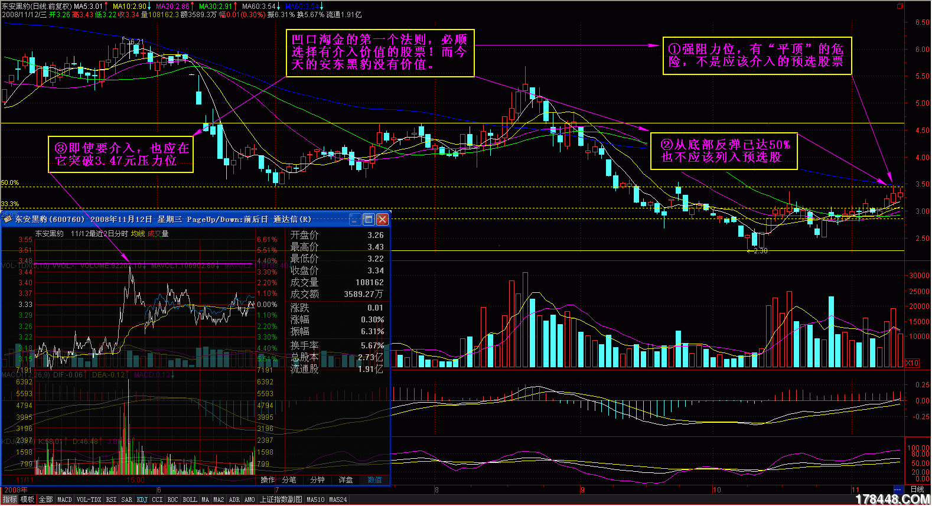Select the MA510 tab
The width and height of the screenshot is (932, 506).
(315, 500)
